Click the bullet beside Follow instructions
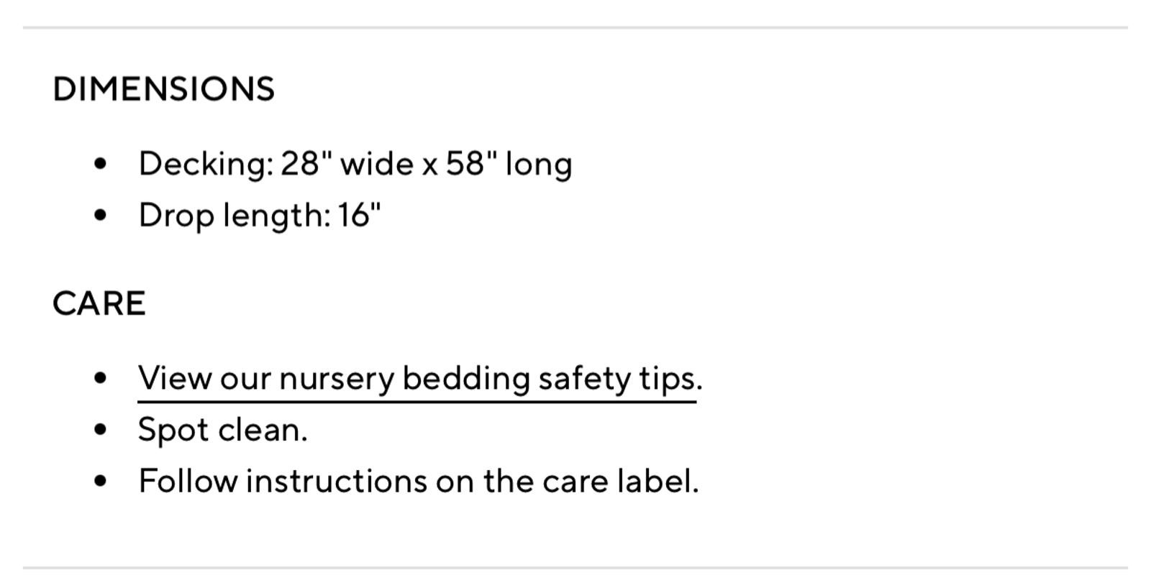 pyautogui.click(x=100, y=481)
